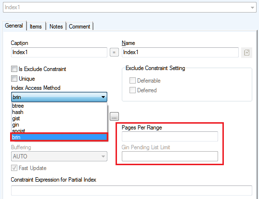Enable the Is Exclude Constraint checkbox
The image size is (259, 199).
(x=14, y=69)
